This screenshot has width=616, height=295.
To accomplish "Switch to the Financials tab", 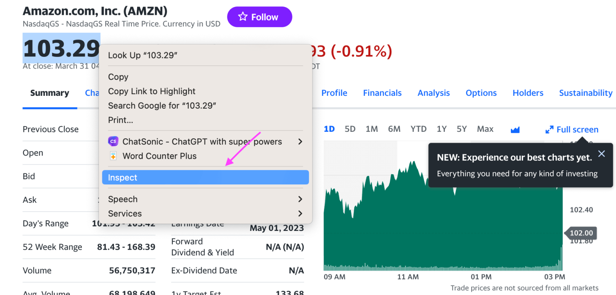I will (x=382, y=93).
